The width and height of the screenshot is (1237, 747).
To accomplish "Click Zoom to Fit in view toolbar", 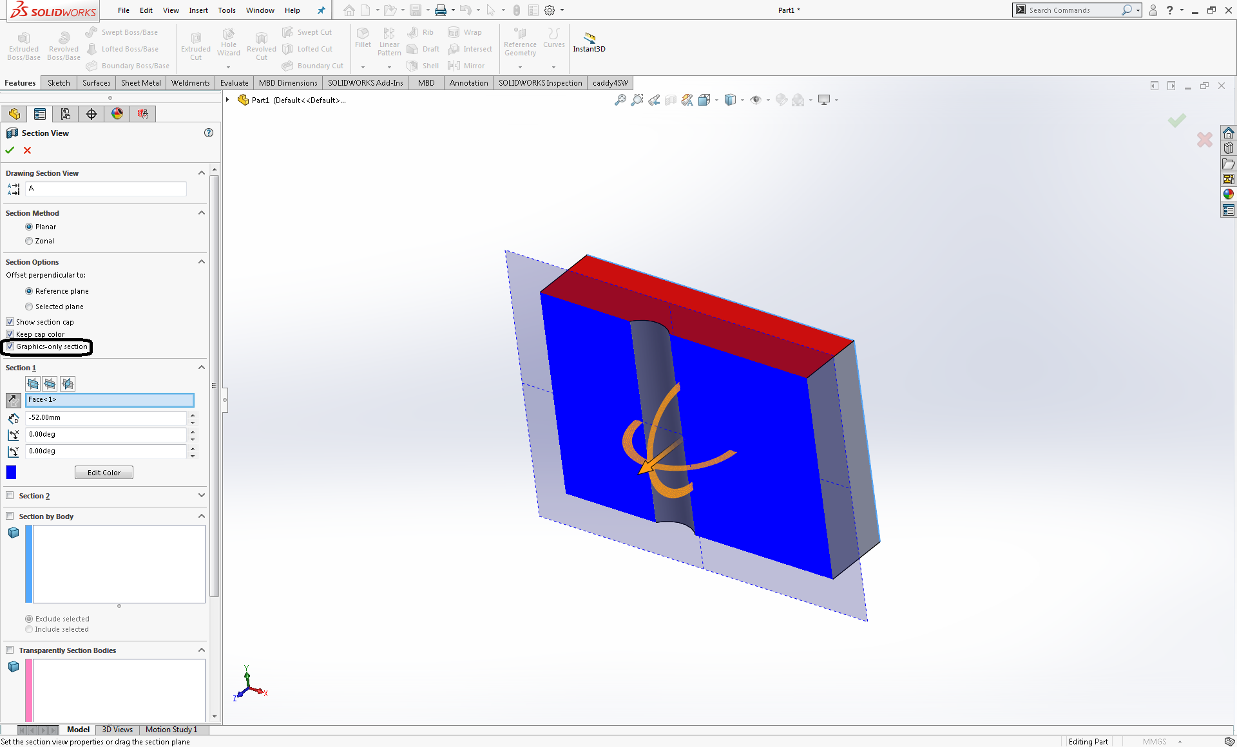I will (620, 100).
